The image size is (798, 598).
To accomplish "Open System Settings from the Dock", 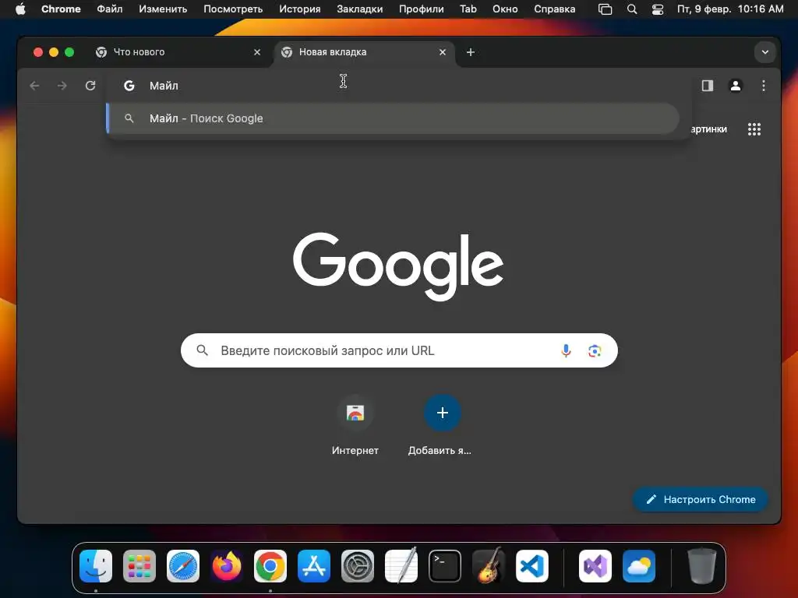I will pos(357,566).
